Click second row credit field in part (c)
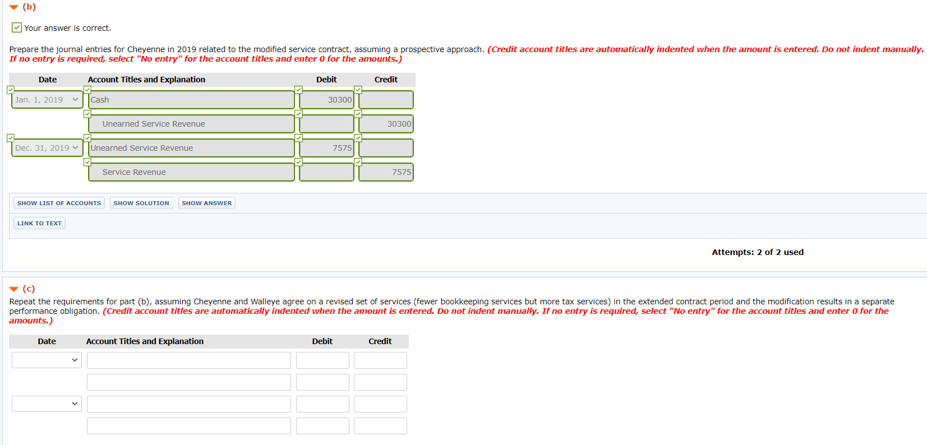 pyautogui.click(x=380, y=382)
